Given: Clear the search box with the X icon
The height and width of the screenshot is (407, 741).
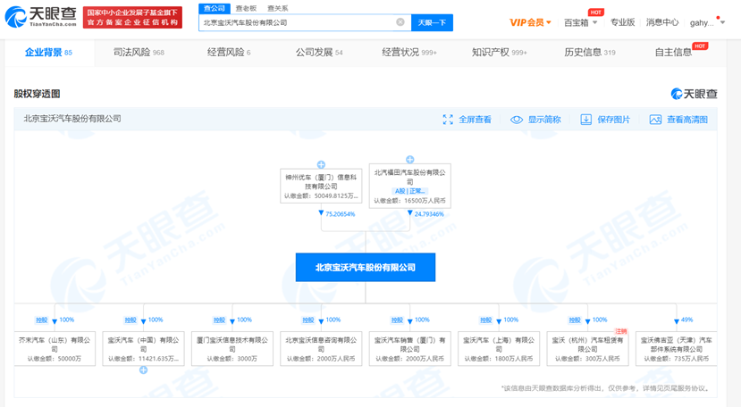Looking at the screenshot, I should click(400, 22).
